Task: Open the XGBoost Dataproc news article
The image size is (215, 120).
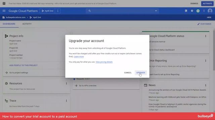Action: click(x=177, y=97)
